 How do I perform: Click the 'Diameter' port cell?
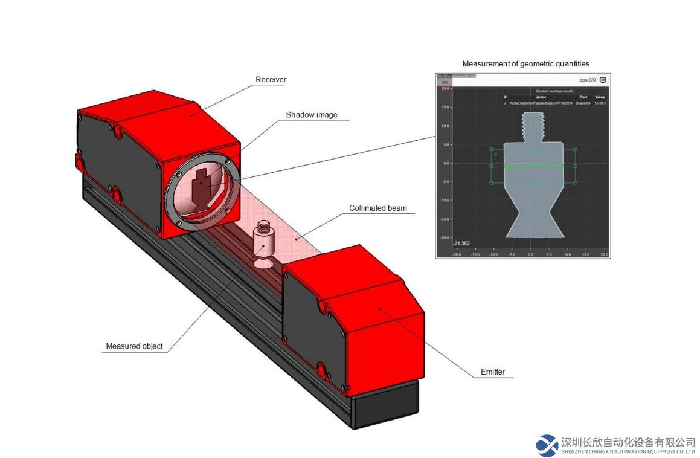coord(583,103)
